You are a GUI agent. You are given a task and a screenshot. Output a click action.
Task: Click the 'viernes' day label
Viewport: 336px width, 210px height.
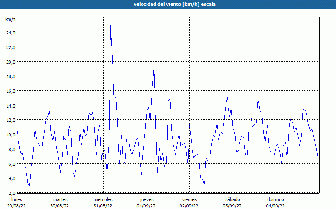189,199
